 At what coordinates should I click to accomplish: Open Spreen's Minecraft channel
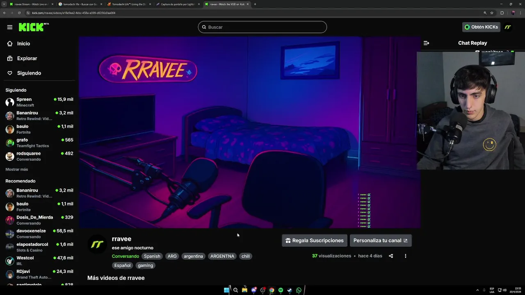coord(39,102)
